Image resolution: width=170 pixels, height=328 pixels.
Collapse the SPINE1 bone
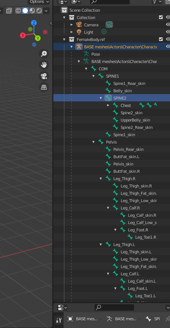[94, 76]
